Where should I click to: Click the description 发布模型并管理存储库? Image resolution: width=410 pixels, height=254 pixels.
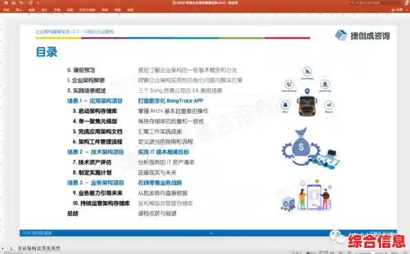click(x=165, y=203)
